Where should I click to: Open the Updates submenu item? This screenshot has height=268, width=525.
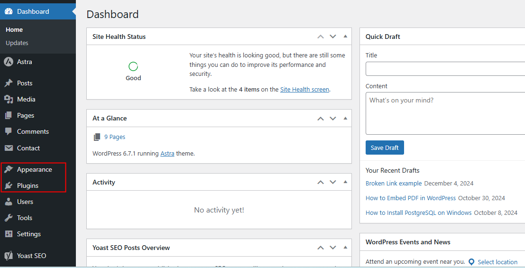(17, 43)
